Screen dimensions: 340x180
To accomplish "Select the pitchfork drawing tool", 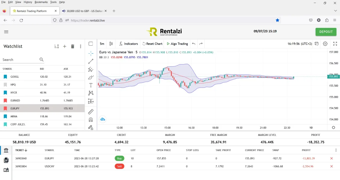I will coord(91,70).
